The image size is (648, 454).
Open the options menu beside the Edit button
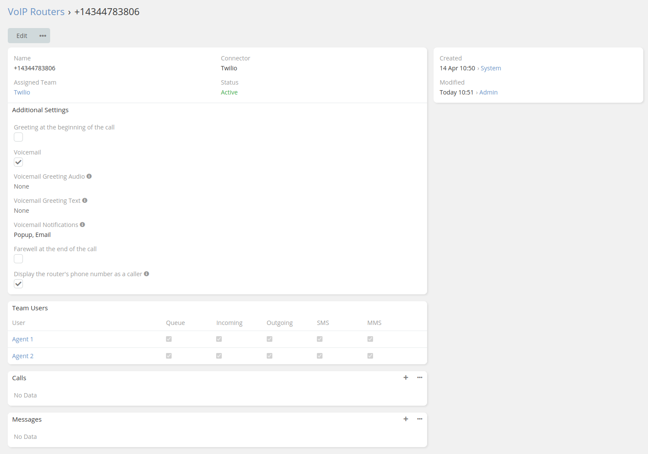pos(42,35)
